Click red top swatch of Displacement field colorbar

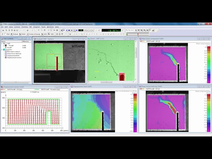click(x=135, y=95)
